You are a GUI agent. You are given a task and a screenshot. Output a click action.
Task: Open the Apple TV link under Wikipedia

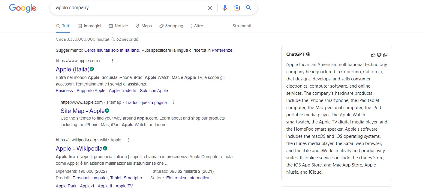(124, 186)
